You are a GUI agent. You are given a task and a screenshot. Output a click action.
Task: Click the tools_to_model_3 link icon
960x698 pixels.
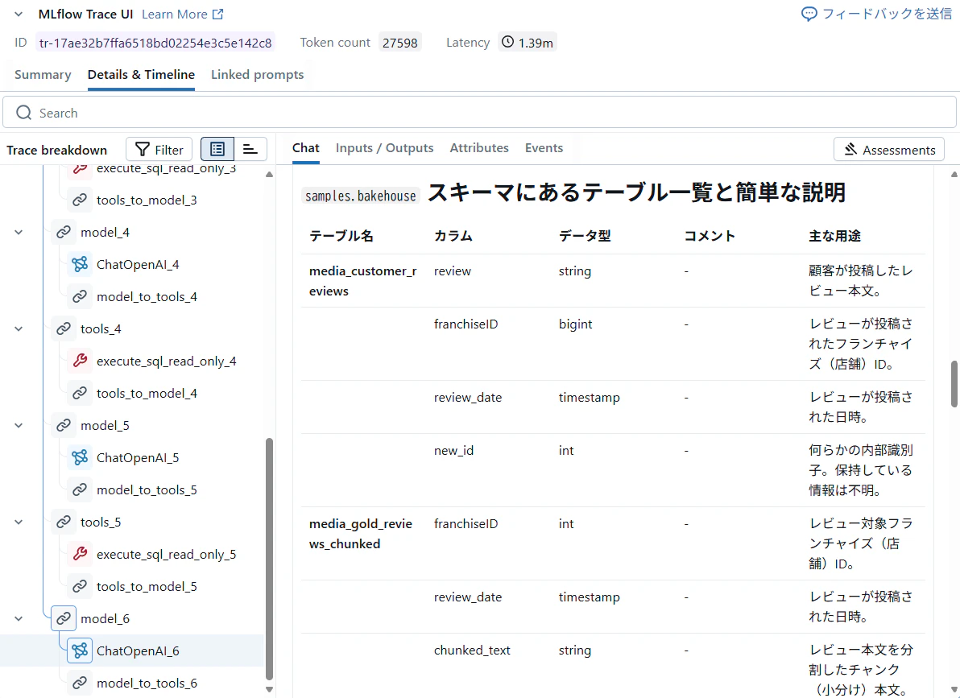tap(80, 200)
